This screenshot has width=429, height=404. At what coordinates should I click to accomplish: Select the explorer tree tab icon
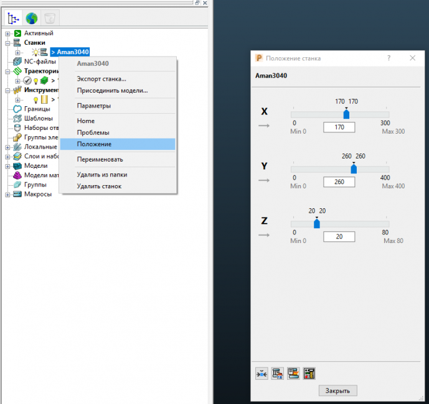[x=15, y=18]
